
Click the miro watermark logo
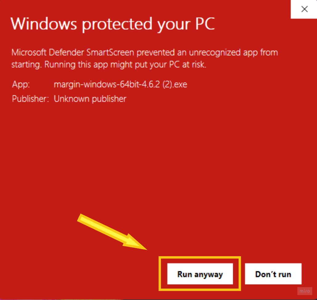305,291
